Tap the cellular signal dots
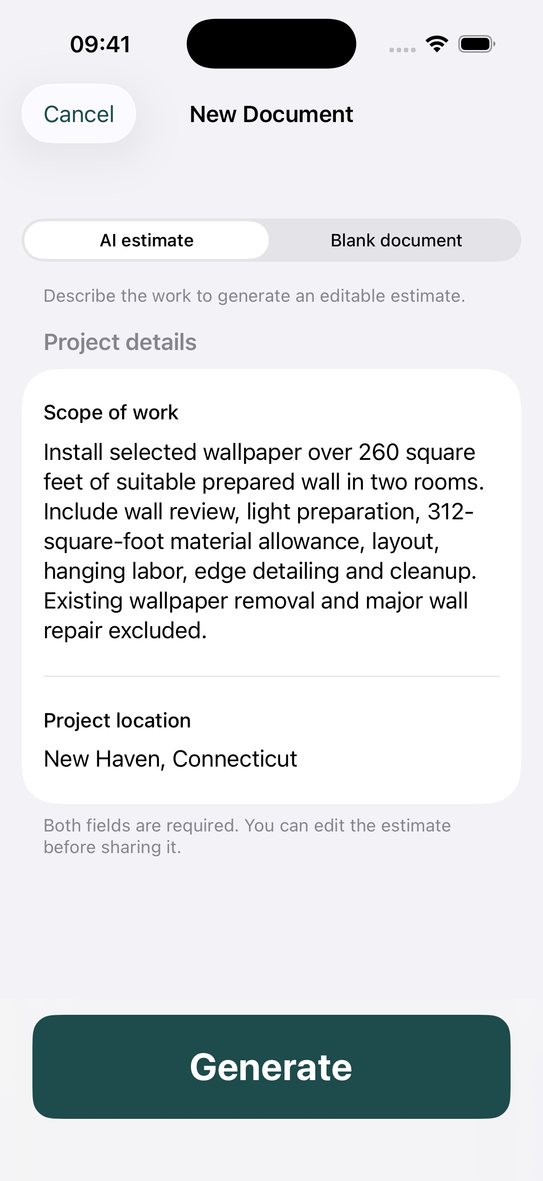 click(x=403, y=50)
